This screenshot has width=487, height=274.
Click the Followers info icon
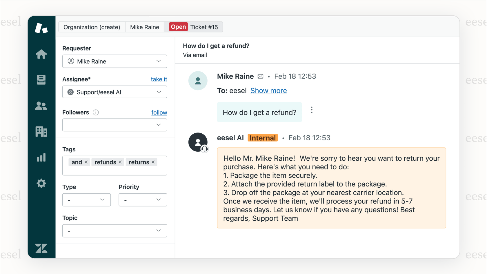[x=96, y=112]
